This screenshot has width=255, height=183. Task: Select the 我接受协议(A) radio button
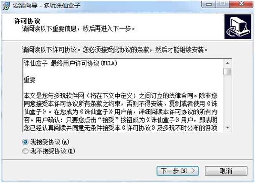25,142
